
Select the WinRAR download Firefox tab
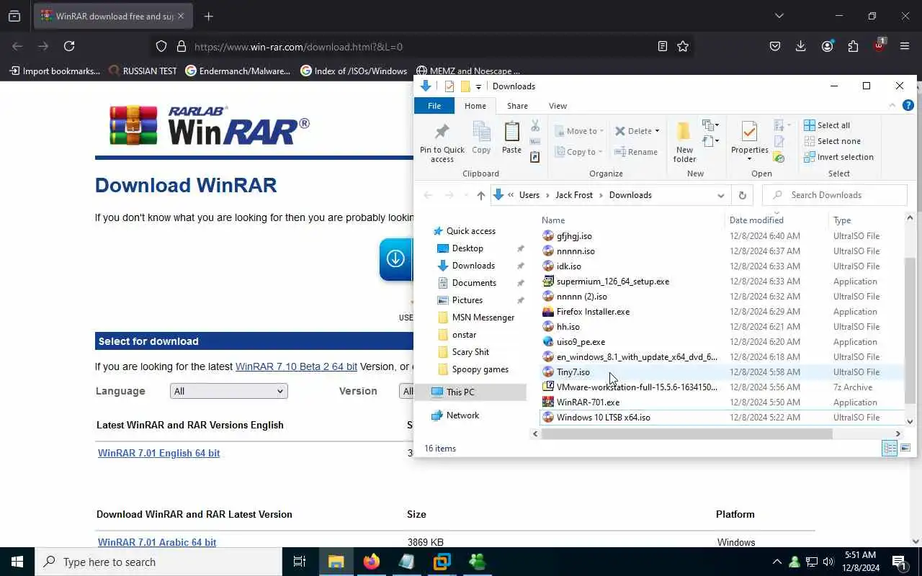pos(114,16)
